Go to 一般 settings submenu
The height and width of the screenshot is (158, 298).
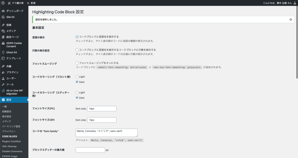(x=4, y=107)
